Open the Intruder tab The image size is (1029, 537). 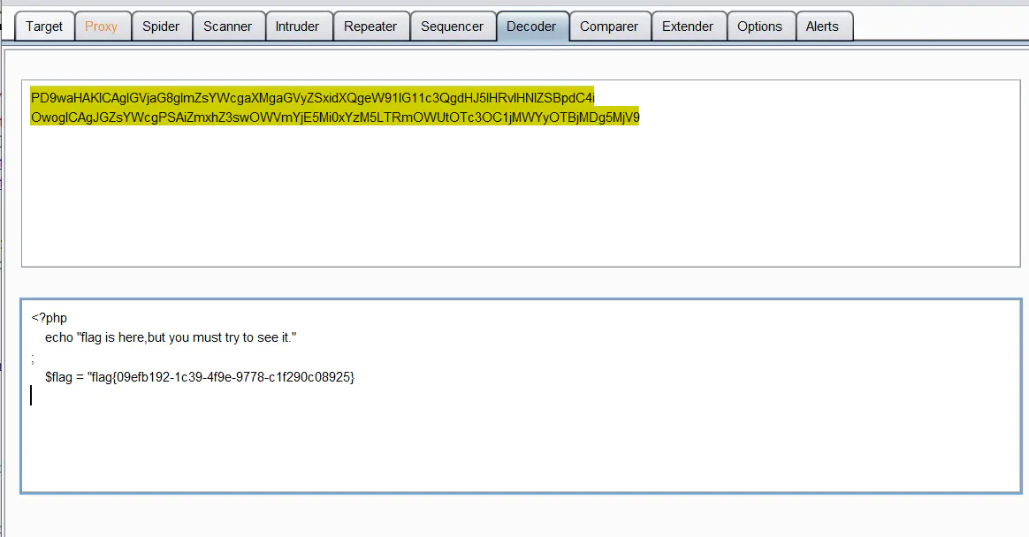(x=297, y=26)
